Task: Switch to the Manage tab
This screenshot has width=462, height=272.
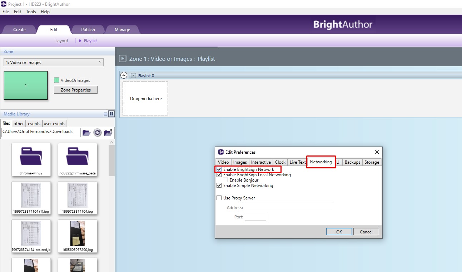Action: pos(122,30)
